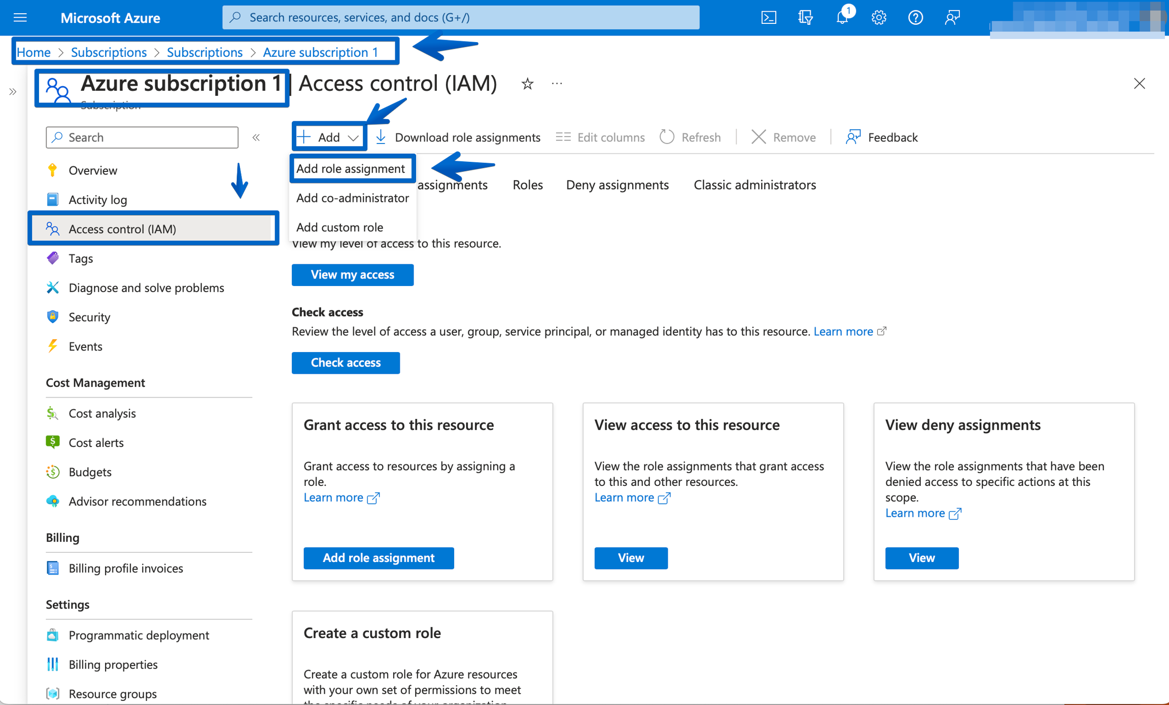This screenshot has width=1169, height=705.
Task: Click the help question mark icon
Action: (x=915, y=18)
